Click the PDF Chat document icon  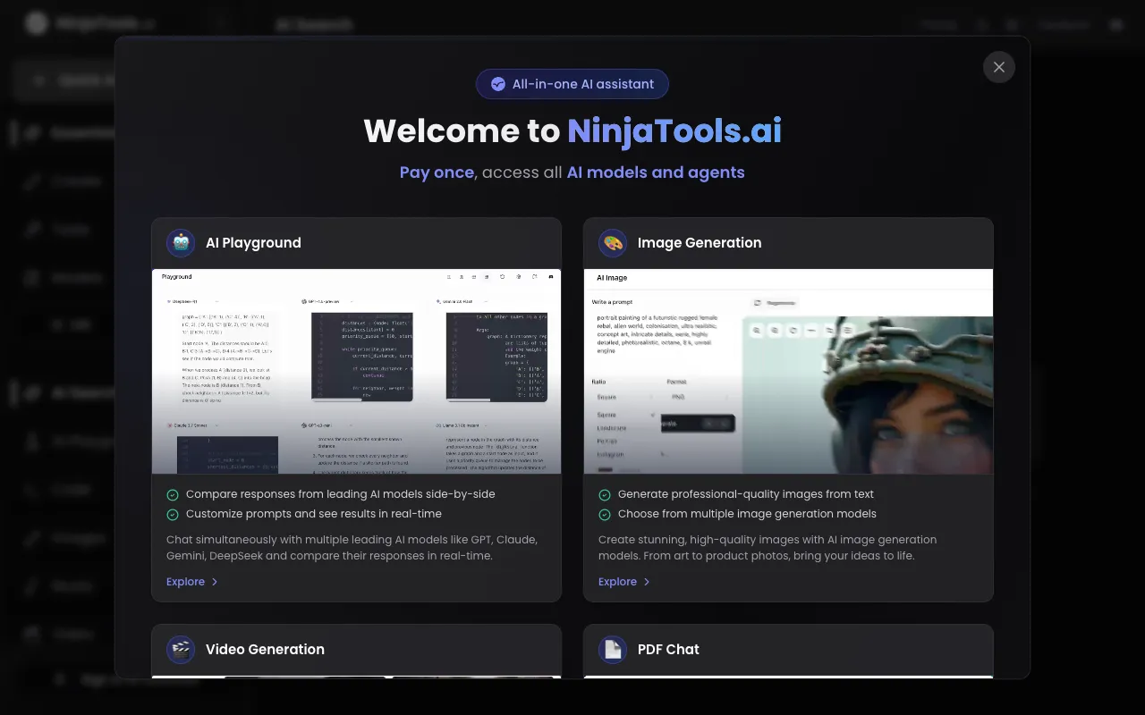(x=613, y=650)
